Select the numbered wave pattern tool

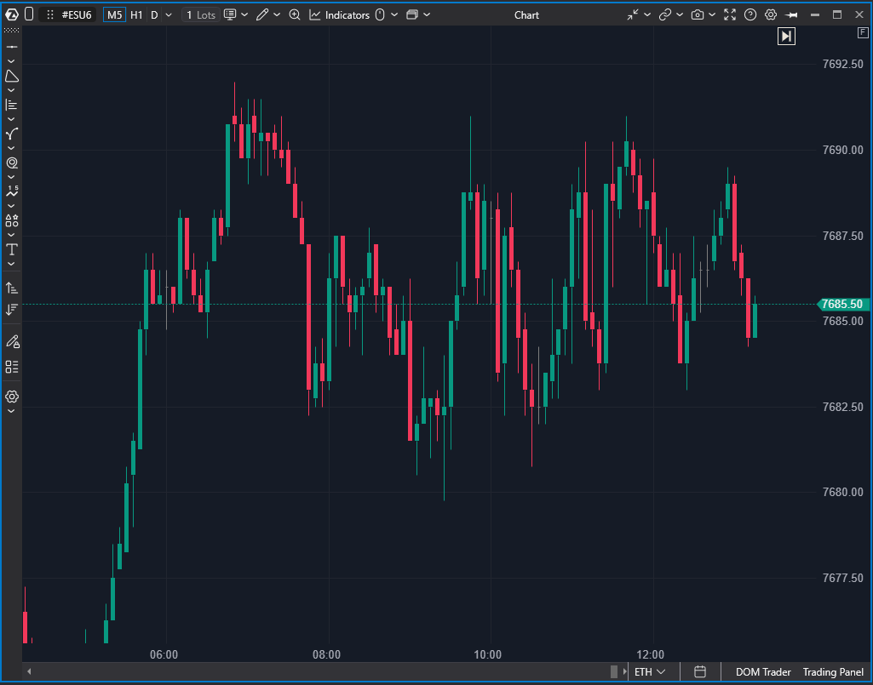[12, 191]
